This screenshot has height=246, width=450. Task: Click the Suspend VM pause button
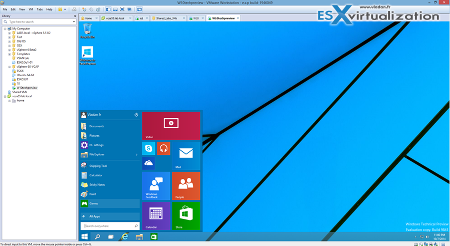click(x=60, y=9)
